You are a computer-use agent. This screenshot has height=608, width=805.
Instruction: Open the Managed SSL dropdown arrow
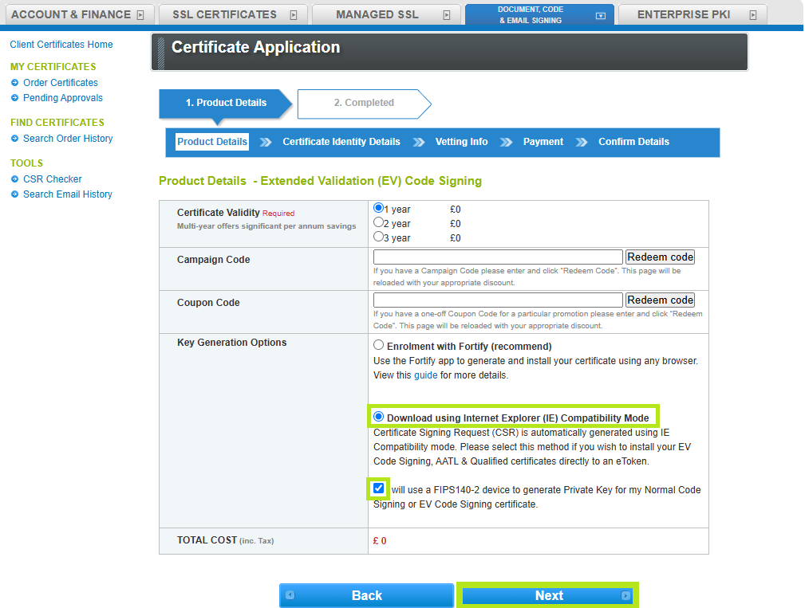pyautogui.click(x=446, y=15)
